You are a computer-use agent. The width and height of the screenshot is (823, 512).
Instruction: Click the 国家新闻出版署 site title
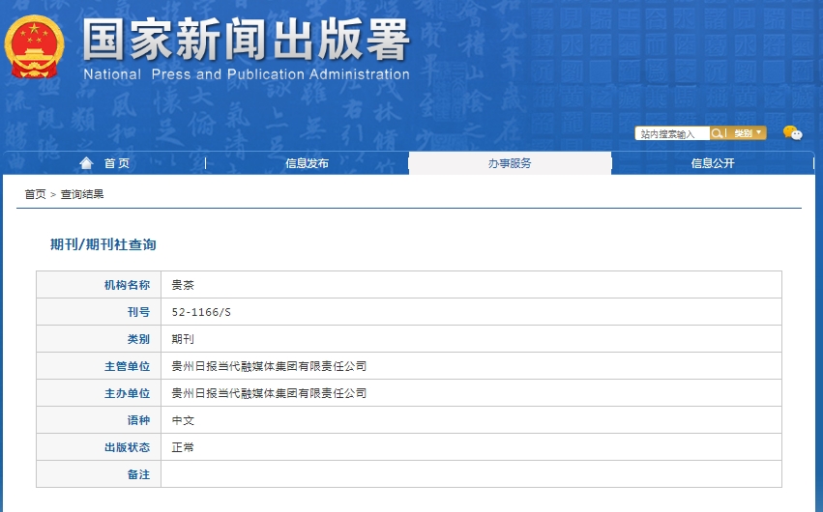click(247, 41)
